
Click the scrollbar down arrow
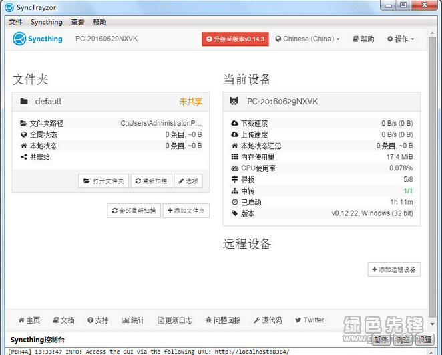point(432,324)
